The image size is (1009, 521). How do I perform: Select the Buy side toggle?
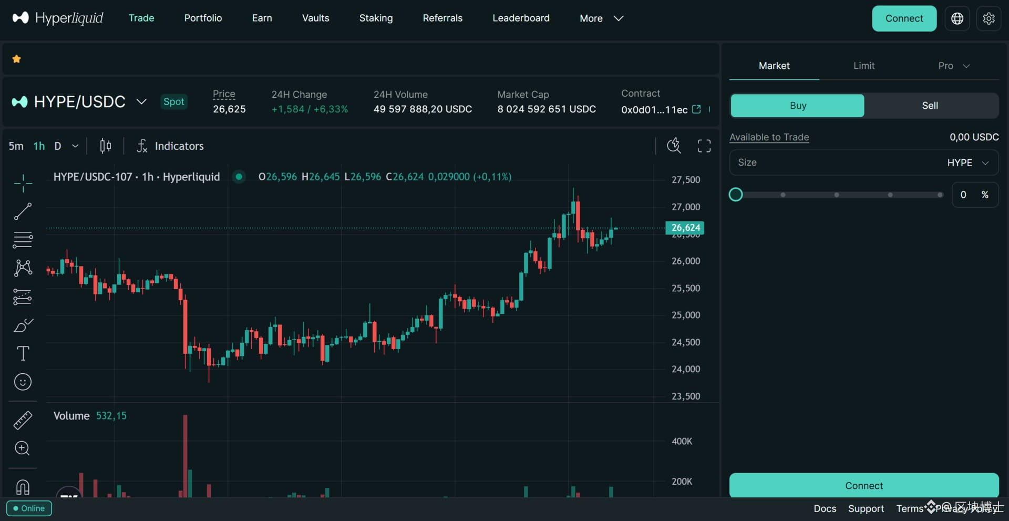[797, 106]
